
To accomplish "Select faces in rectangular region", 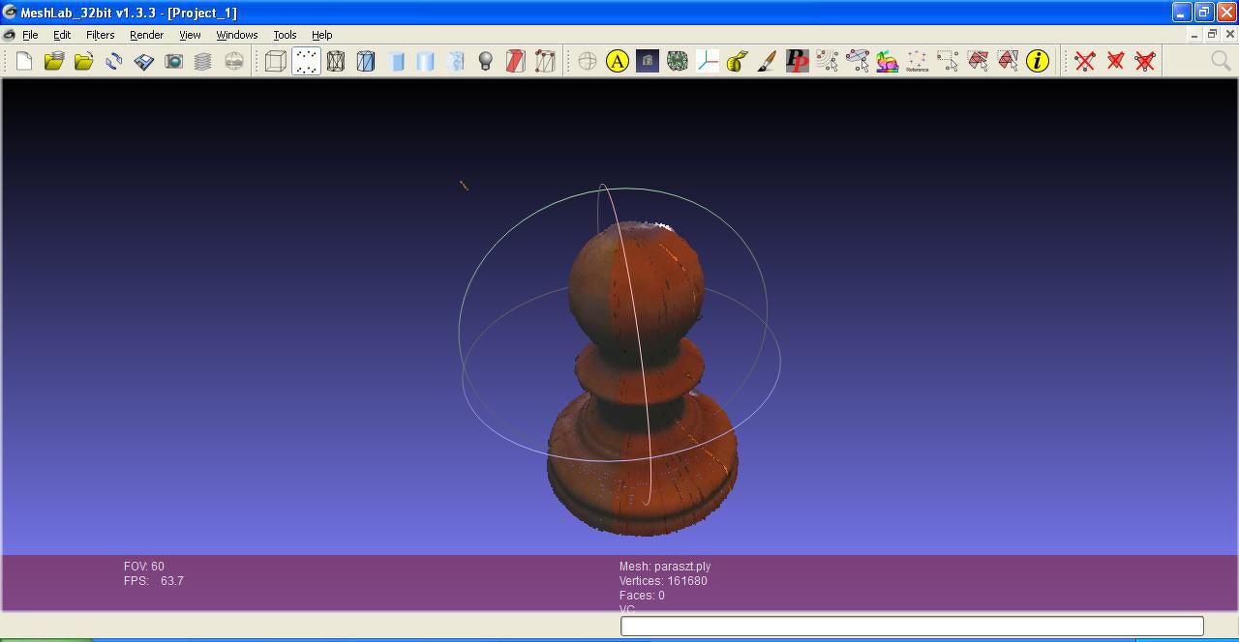I will (x=978, y=61).
